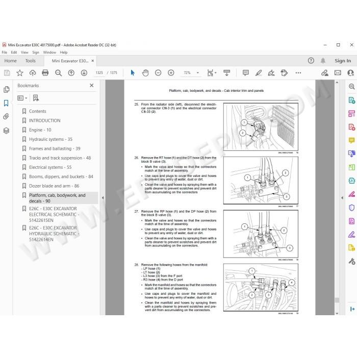The height and width of the screenshot is (357, 357).
Task: Expand the bookmark options dropdown menu
Action: (22, 98)
